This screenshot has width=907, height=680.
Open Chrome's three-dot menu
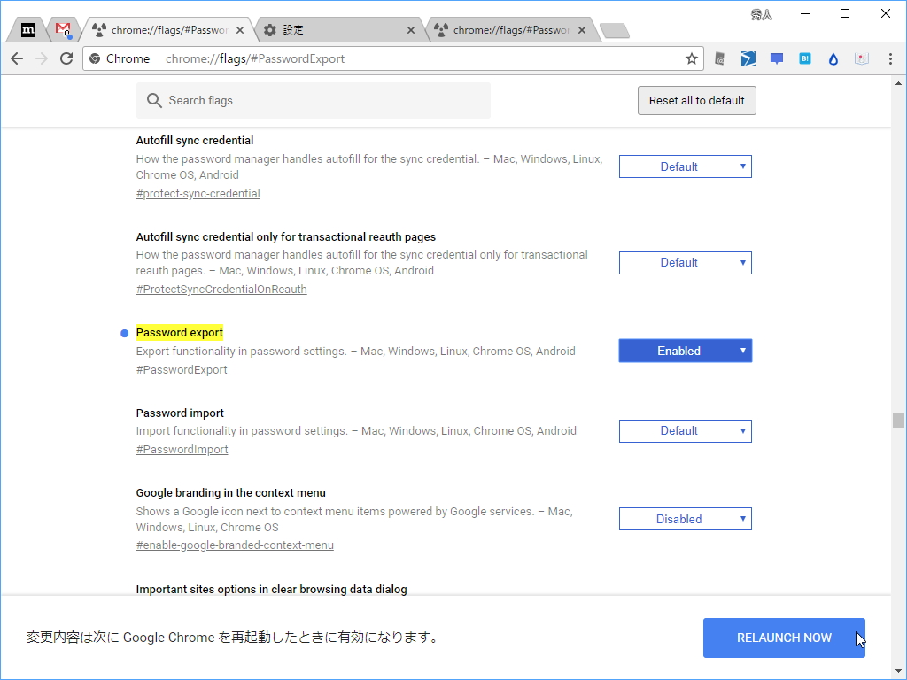click(889, 58)
